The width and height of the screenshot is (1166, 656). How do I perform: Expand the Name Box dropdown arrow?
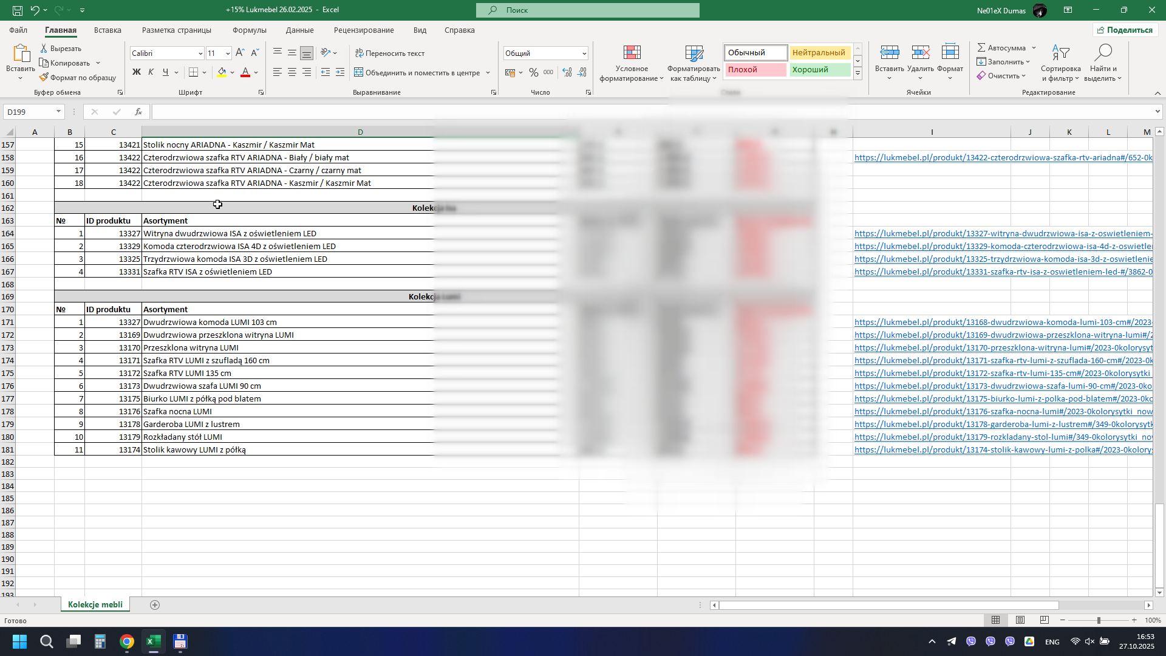58,112
